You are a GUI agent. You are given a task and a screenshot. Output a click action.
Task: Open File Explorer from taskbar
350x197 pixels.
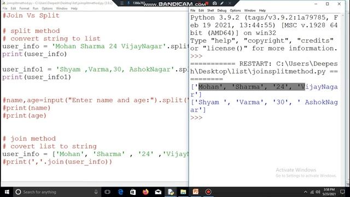[x=183, y=192]
